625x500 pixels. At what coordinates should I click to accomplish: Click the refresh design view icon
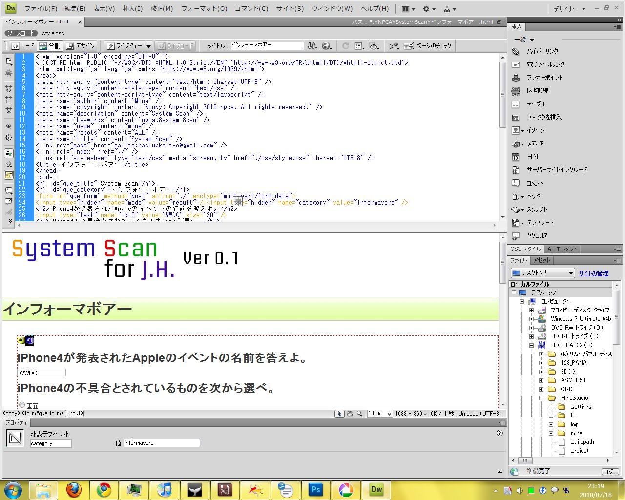tap(346, 46)
